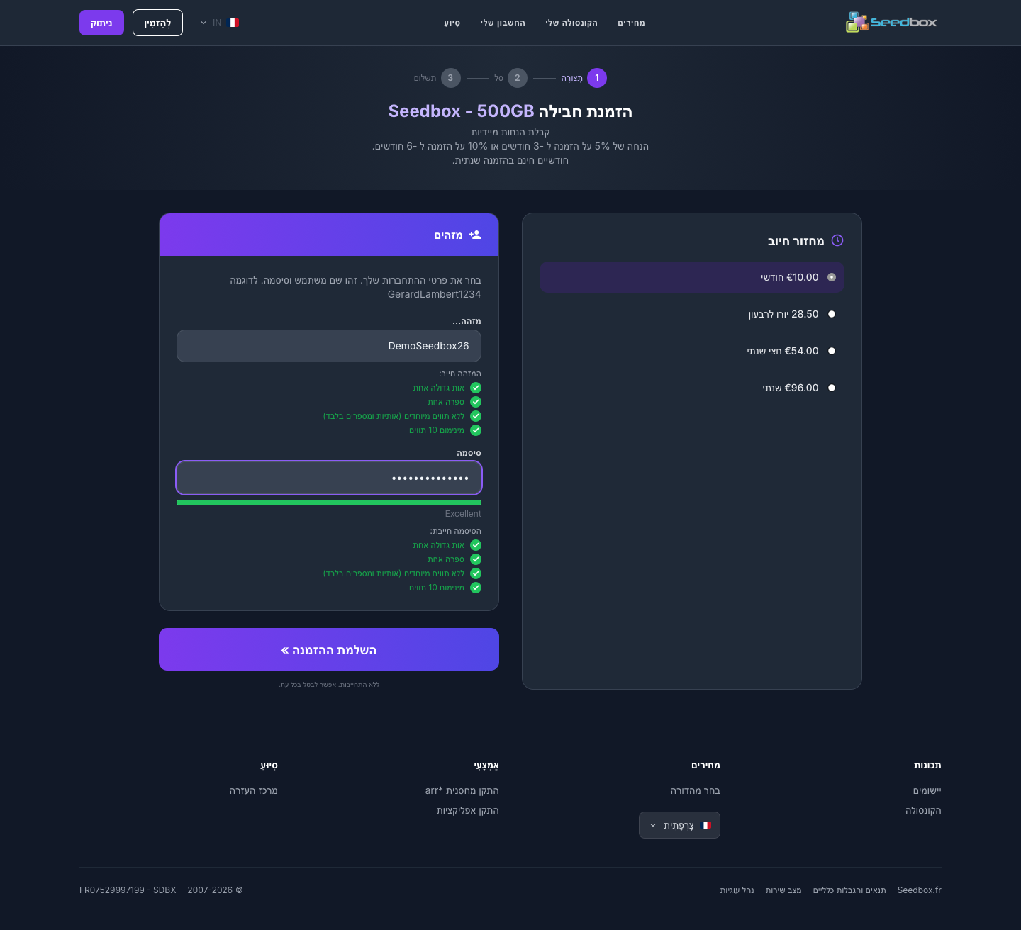Click the French flag in footer language selector

pyautogui.click(x=706, y=825)
